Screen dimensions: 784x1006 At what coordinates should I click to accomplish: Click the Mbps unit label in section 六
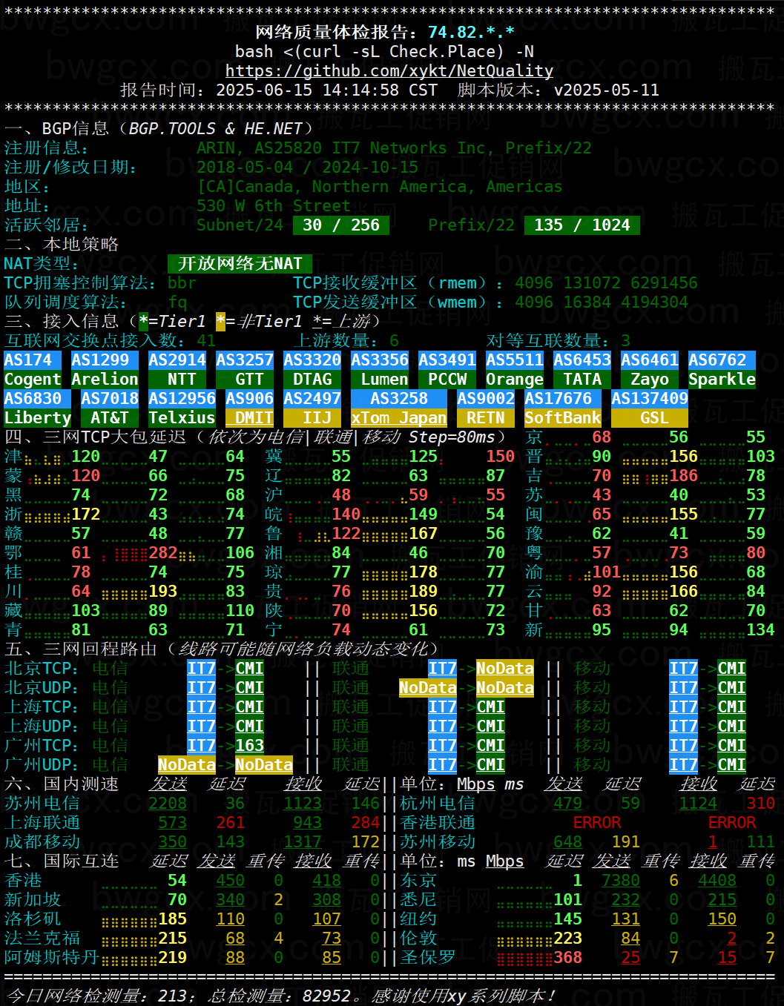click(475, 784)
